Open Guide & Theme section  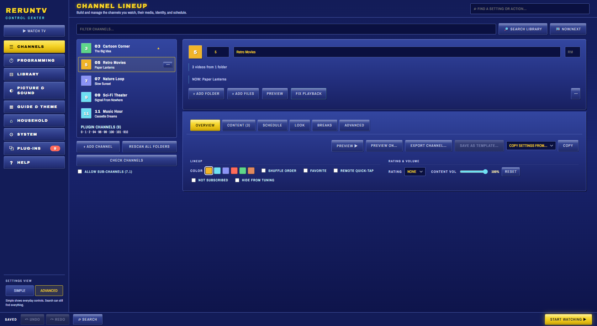34,107
